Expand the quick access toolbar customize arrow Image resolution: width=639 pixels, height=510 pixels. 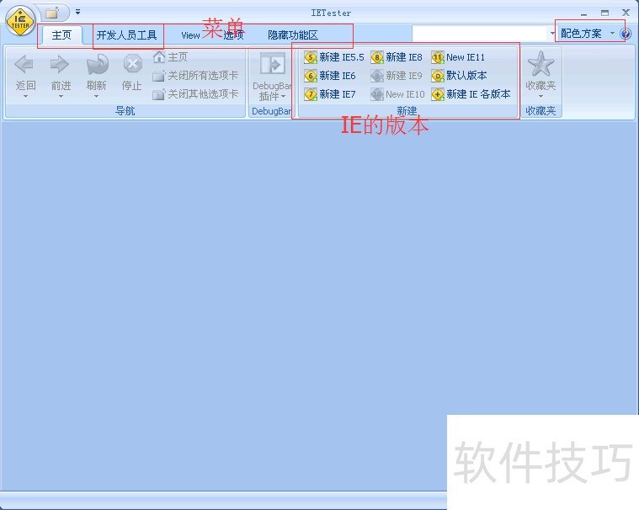[77, 13]
